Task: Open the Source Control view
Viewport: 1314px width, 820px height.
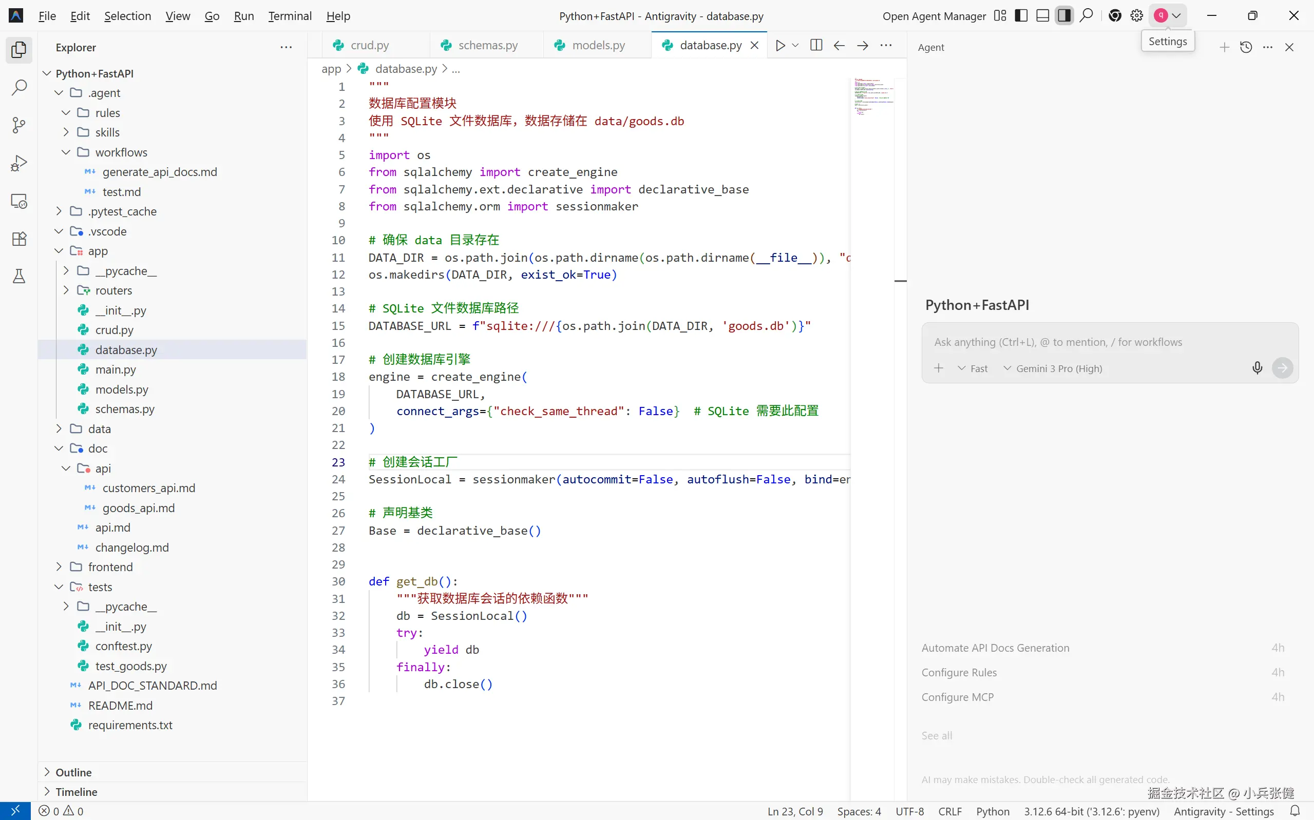Action: coord(19,125)
